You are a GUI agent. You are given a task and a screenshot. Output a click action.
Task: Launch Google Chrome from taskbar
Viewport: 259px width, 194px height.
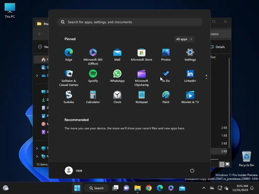(x=148, y=188)
